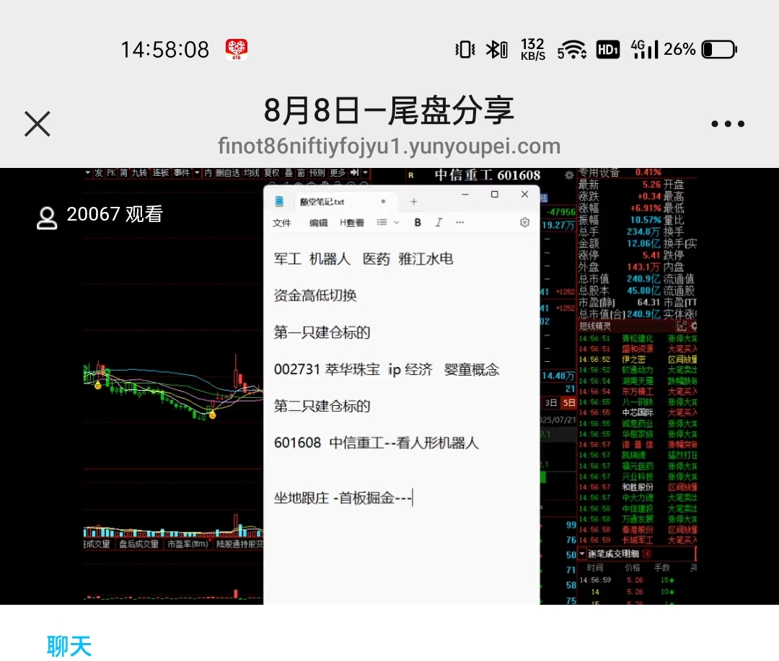779x661 pixels.
Task: Click in the Notepad text after 首板掘金---
Action: tap(413, 497)
